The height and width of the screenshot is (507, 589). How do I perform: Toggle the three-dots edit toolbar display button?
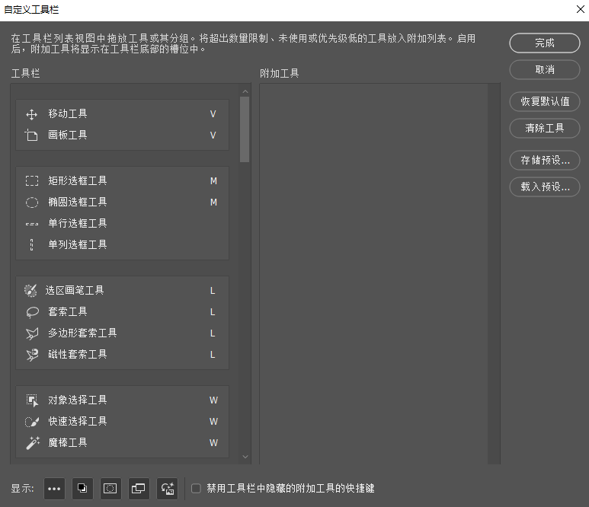[x=54, y=489]
